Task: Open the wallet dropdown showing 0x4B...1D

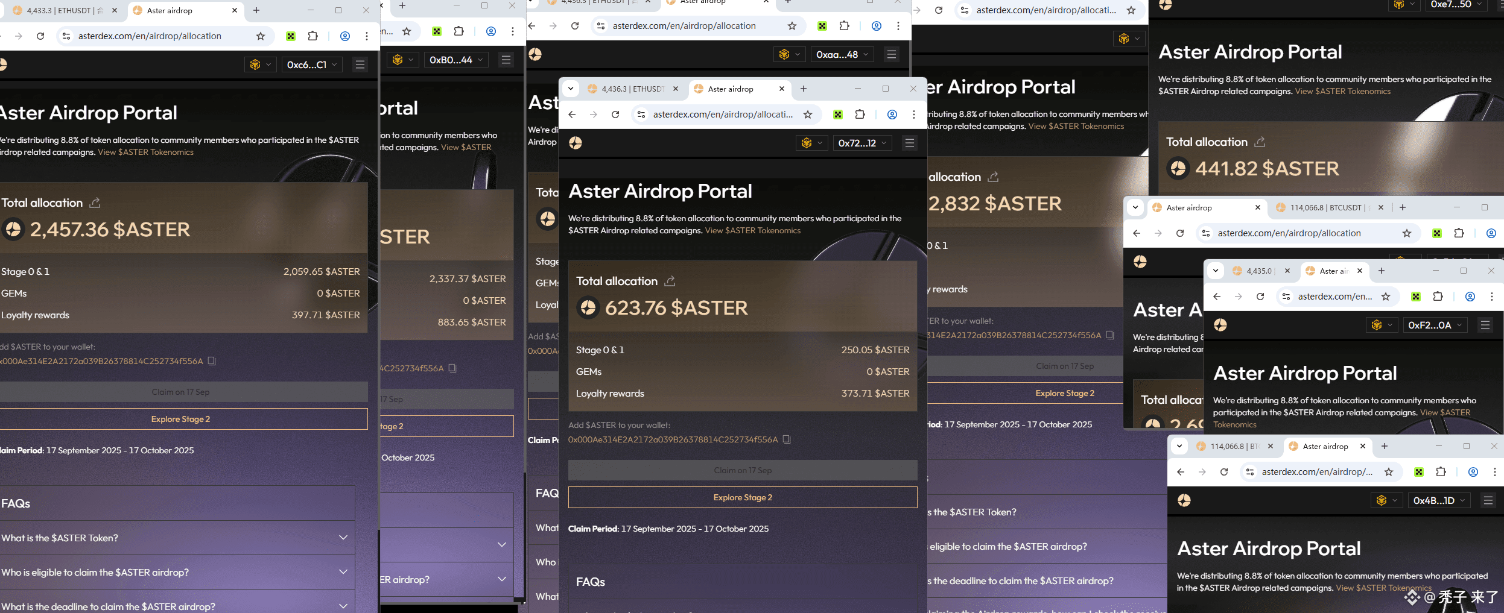Action: point(1439,500)
